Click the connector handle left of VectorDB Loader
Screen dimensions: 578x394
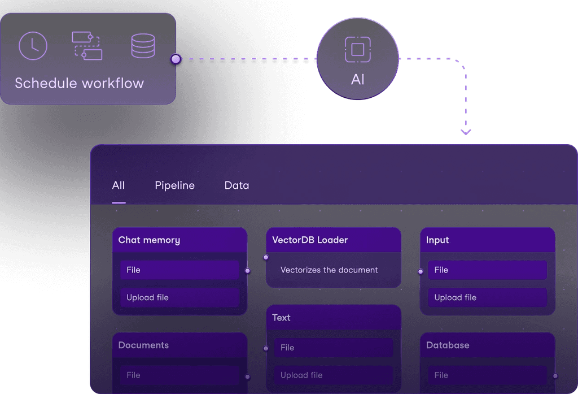pos(265,257)
